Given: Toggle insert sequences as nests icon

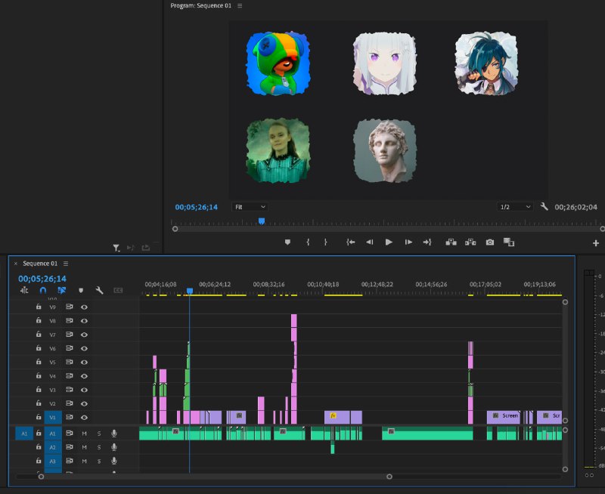Looking at the screenshot, I should point(24,290).
